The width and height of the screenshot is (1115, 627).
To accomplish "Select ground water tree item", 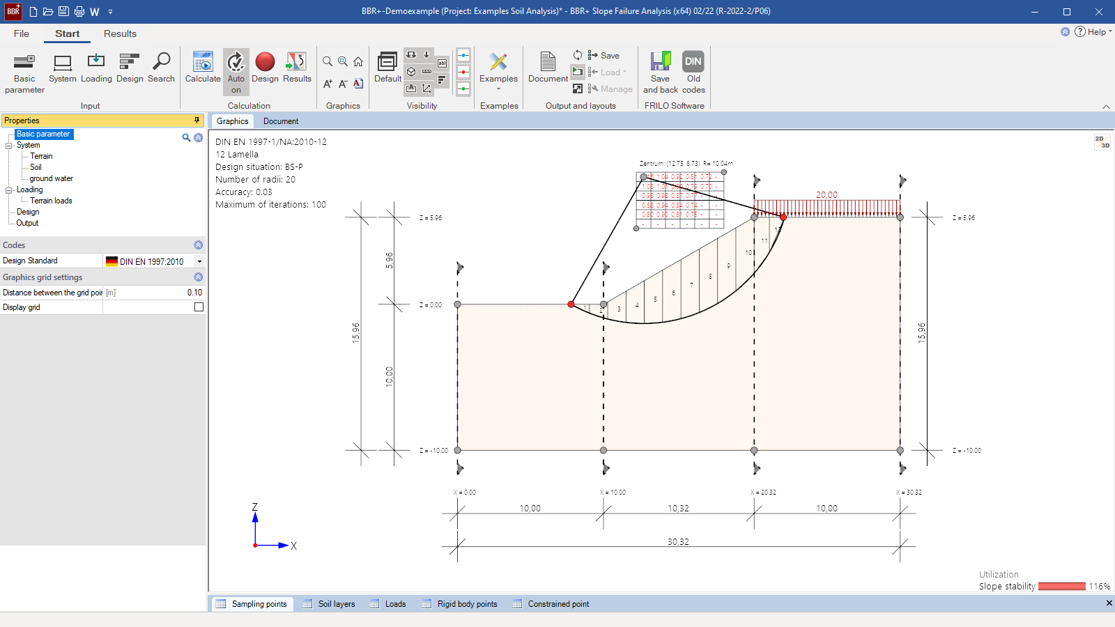I will click(51, 178).
